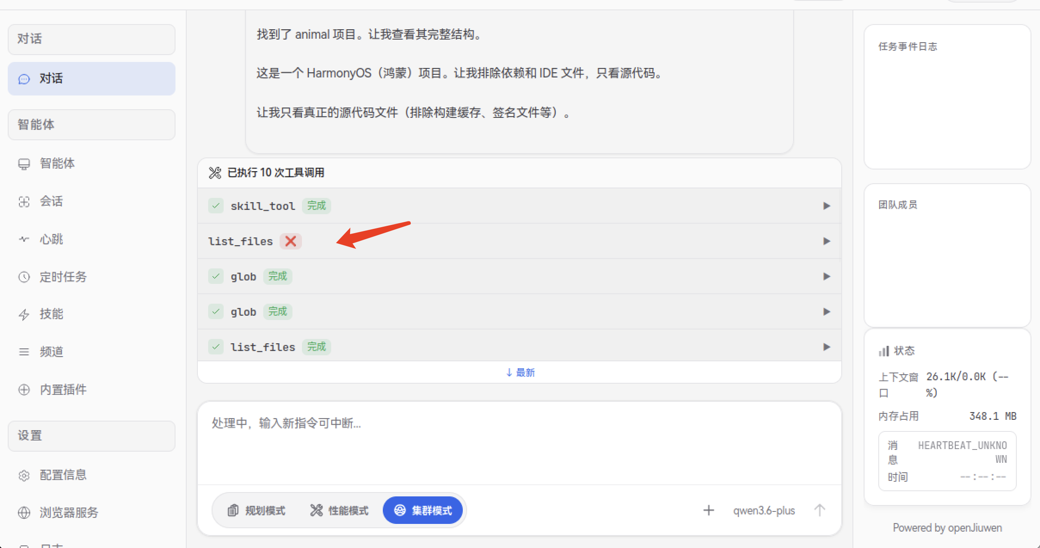Click the lightning icon beside 技能
Image resolution: width=1040 pixels, height=548 pixels.
pyautogui.click(x=24, y=315)
